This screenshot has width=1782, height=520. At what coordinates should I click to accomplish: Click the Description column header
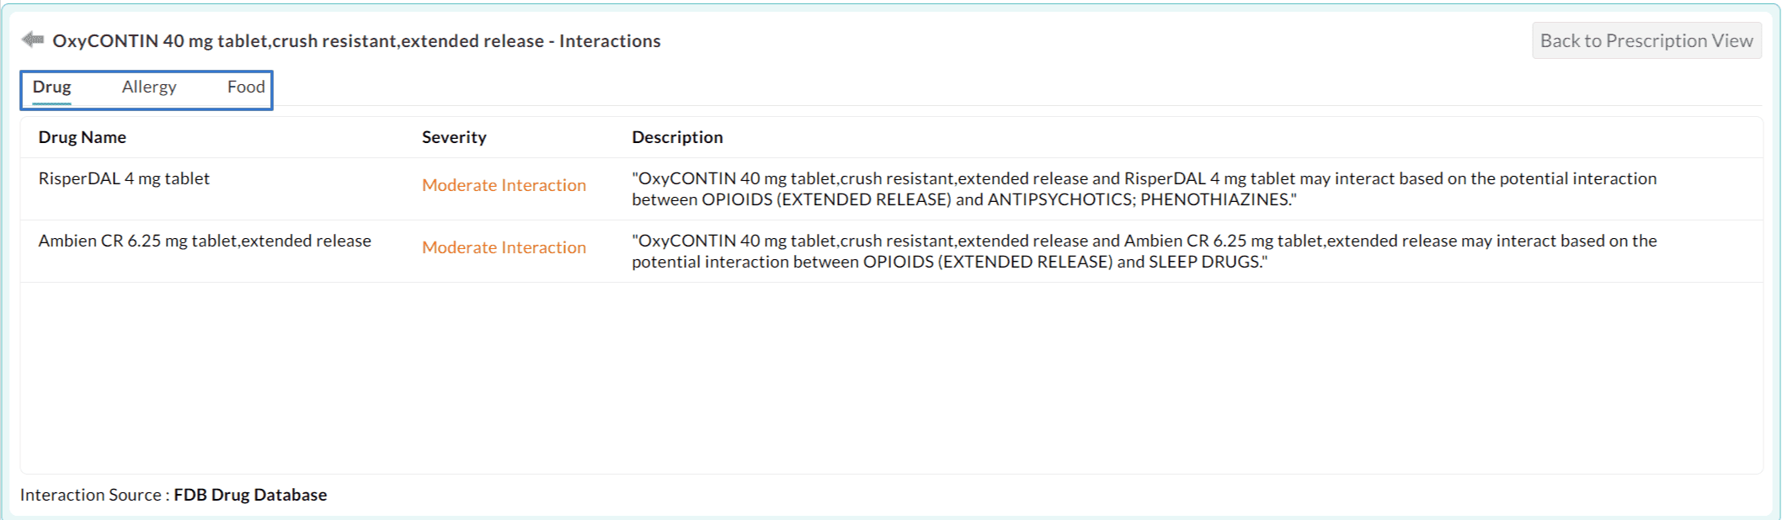point(677,137)
